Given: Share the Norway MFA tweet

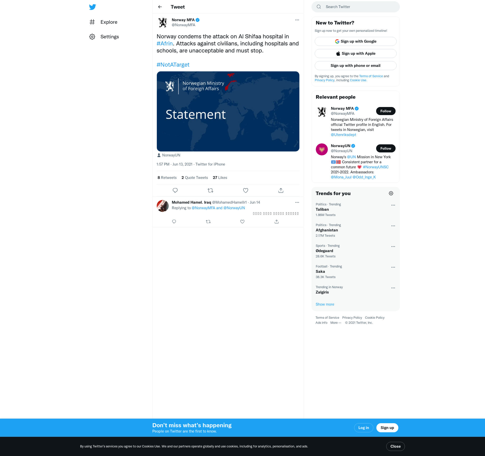Looking at the screenshot, I should point(281,190).
